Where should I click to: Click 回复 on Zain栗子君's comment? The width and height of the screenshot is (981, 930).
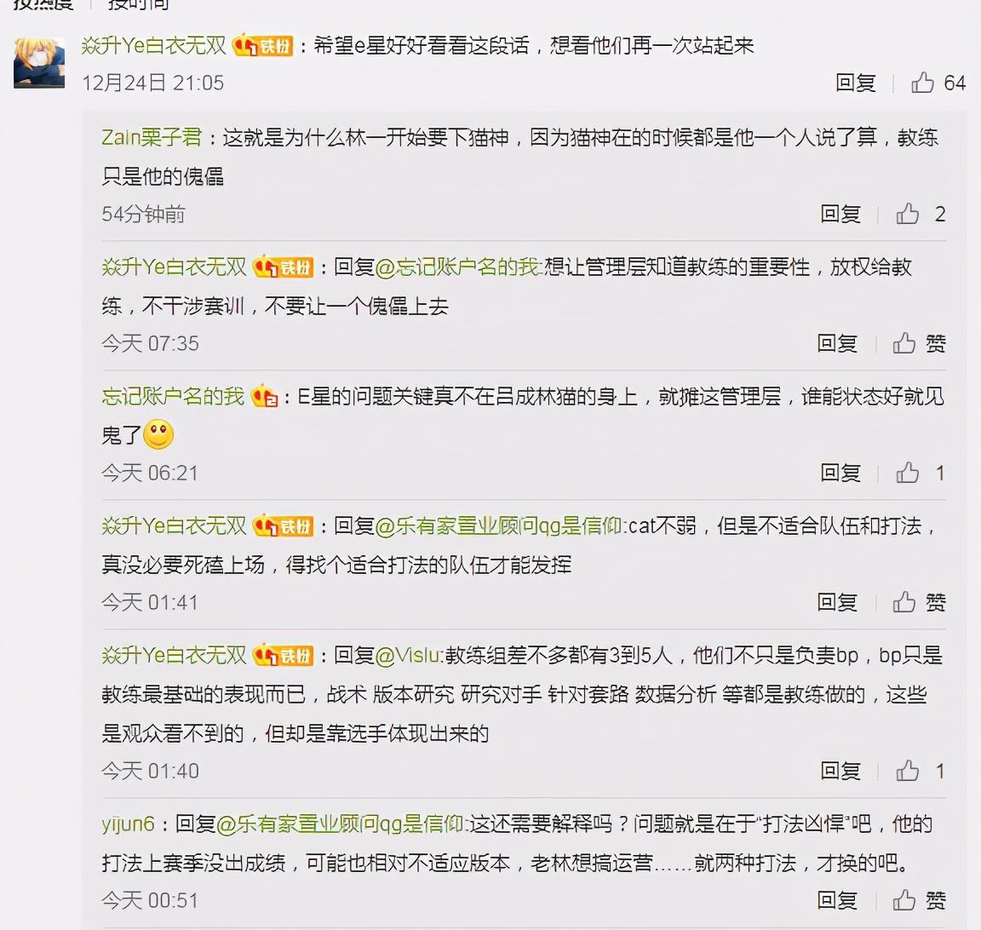point(840,214)
